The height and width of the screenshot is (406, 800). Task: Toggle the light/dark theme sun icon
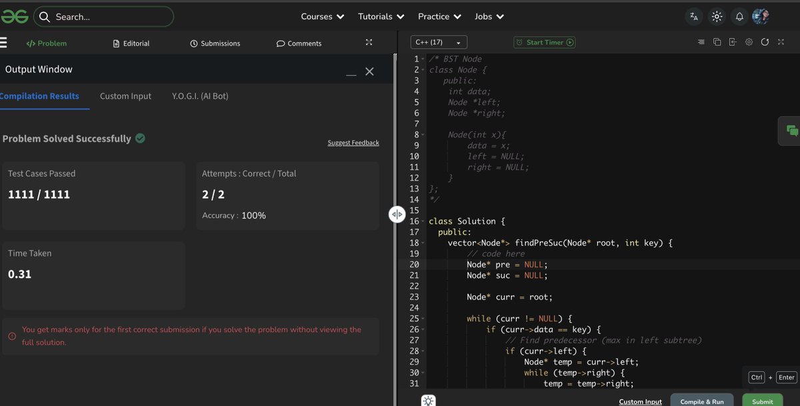(x=717, y=17)
